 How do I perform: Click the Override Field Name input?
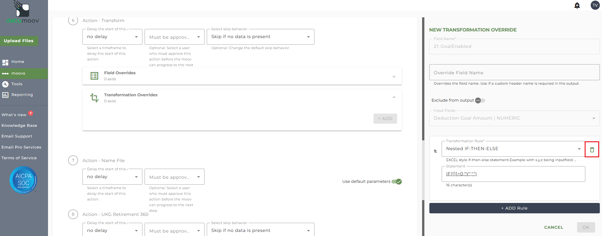coord(514,73)
